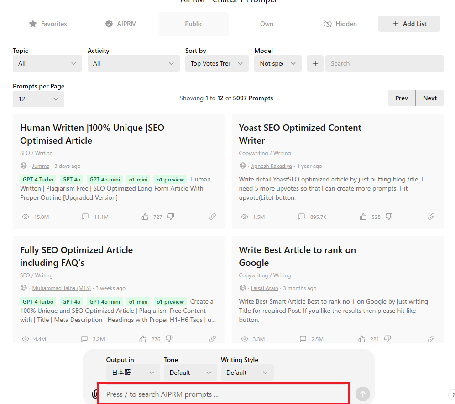Viewport: 455px width, 404px height.
Task: Click the plus button beside Search
Action: coord(315,63)
